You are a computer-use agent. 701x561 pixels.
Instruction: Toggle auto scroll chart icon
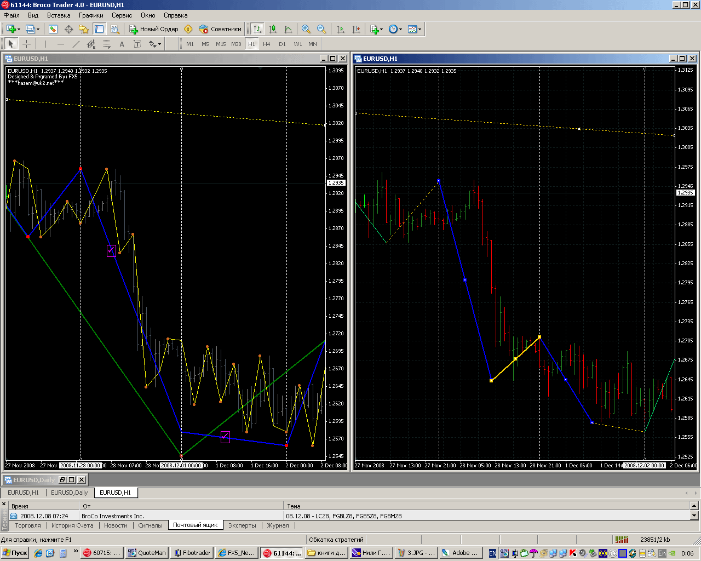coord(341,29)
